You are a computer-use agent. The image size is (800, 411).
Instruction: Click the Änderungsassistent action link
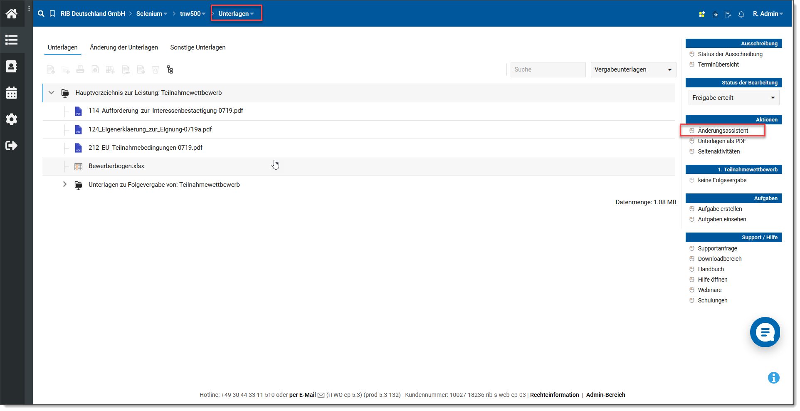pos(723,131)
